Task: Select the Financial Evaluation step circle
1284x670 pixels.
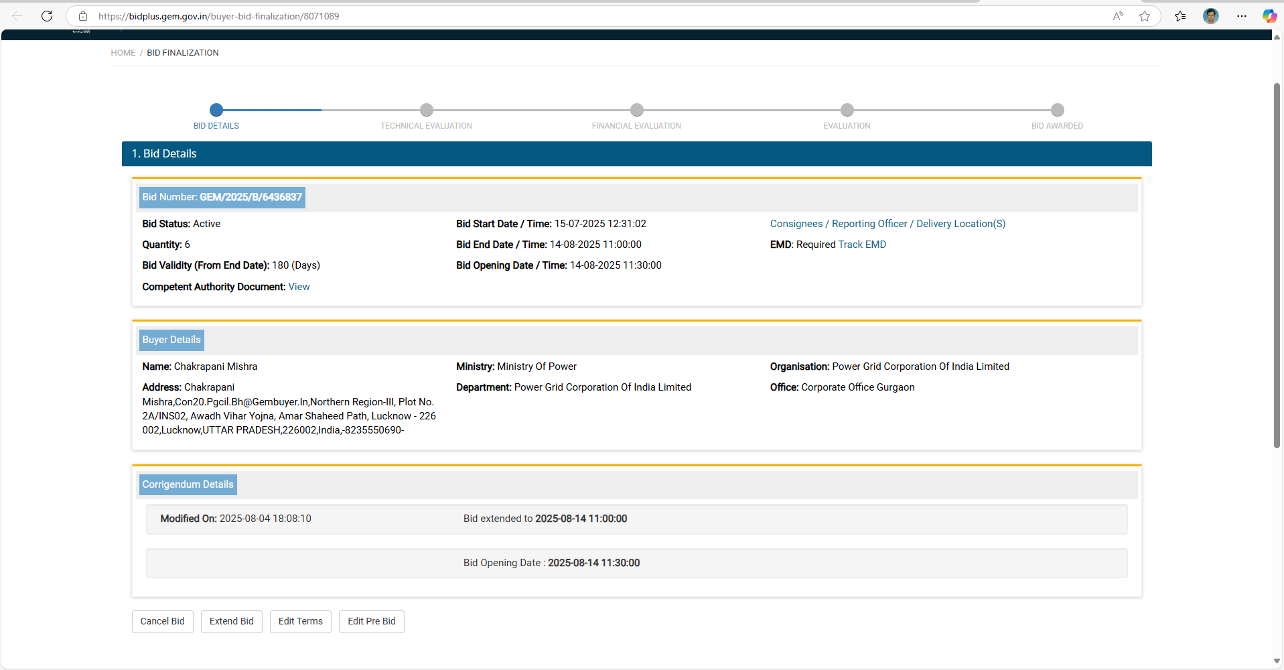Action: [637, 110]
